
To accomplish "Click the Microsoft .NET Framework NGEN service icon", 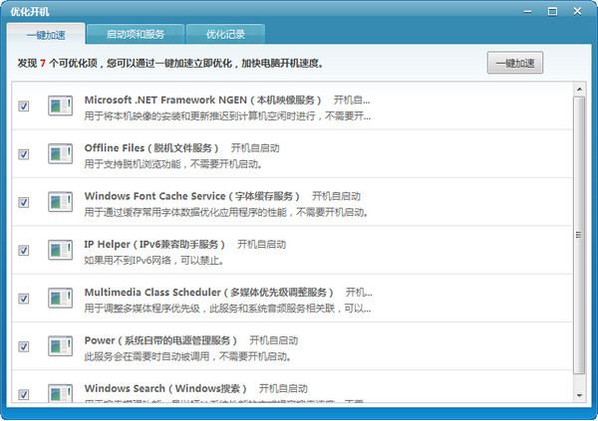I will (60, 105).
